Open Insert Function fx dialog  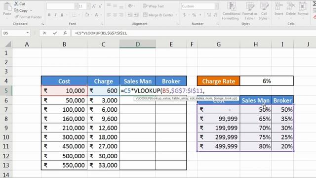[65, 33]
